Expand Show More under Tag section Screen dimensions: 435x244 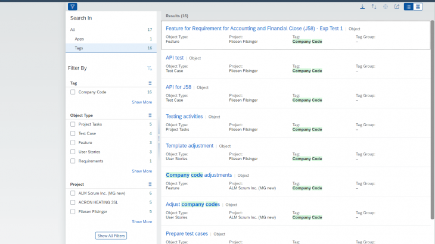142,102
